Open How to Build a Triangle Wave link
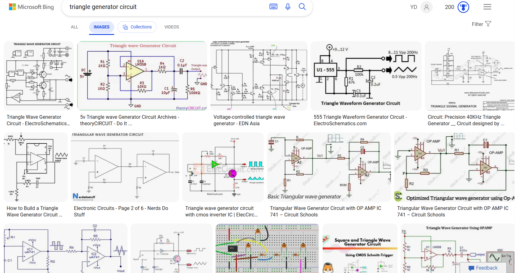515x273 pixels. pos(34,211)
